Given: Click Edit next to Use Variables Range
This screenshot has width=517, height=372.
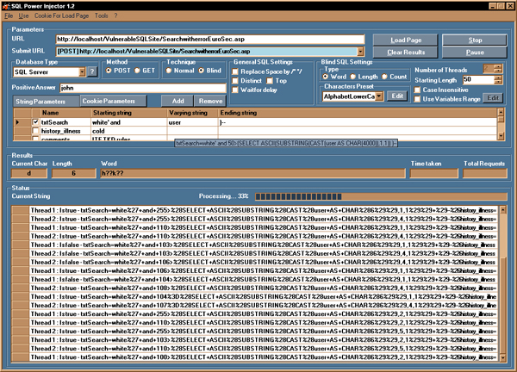Looking at the screenshot, I should [x=493, y=98].
